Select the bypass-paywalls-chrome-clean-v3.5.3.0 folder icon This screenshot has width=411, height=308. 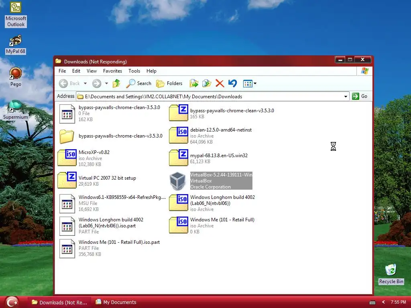(67, 136)
